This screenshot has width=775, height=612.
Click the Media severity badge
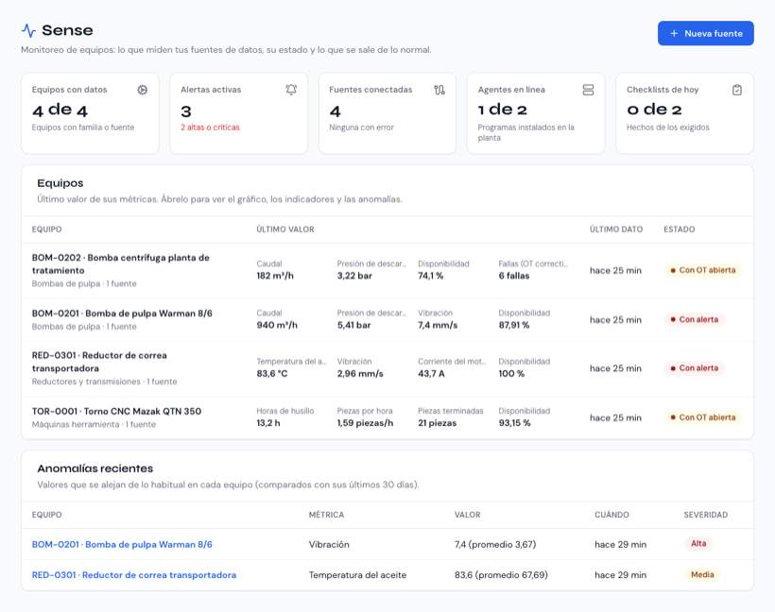tap(702, 574)
